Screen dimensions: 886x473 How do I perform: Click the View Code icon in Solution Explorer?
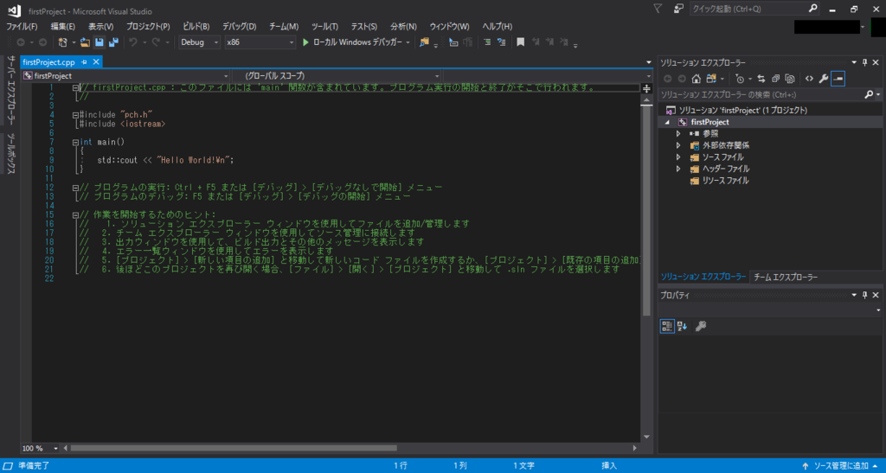809,79
